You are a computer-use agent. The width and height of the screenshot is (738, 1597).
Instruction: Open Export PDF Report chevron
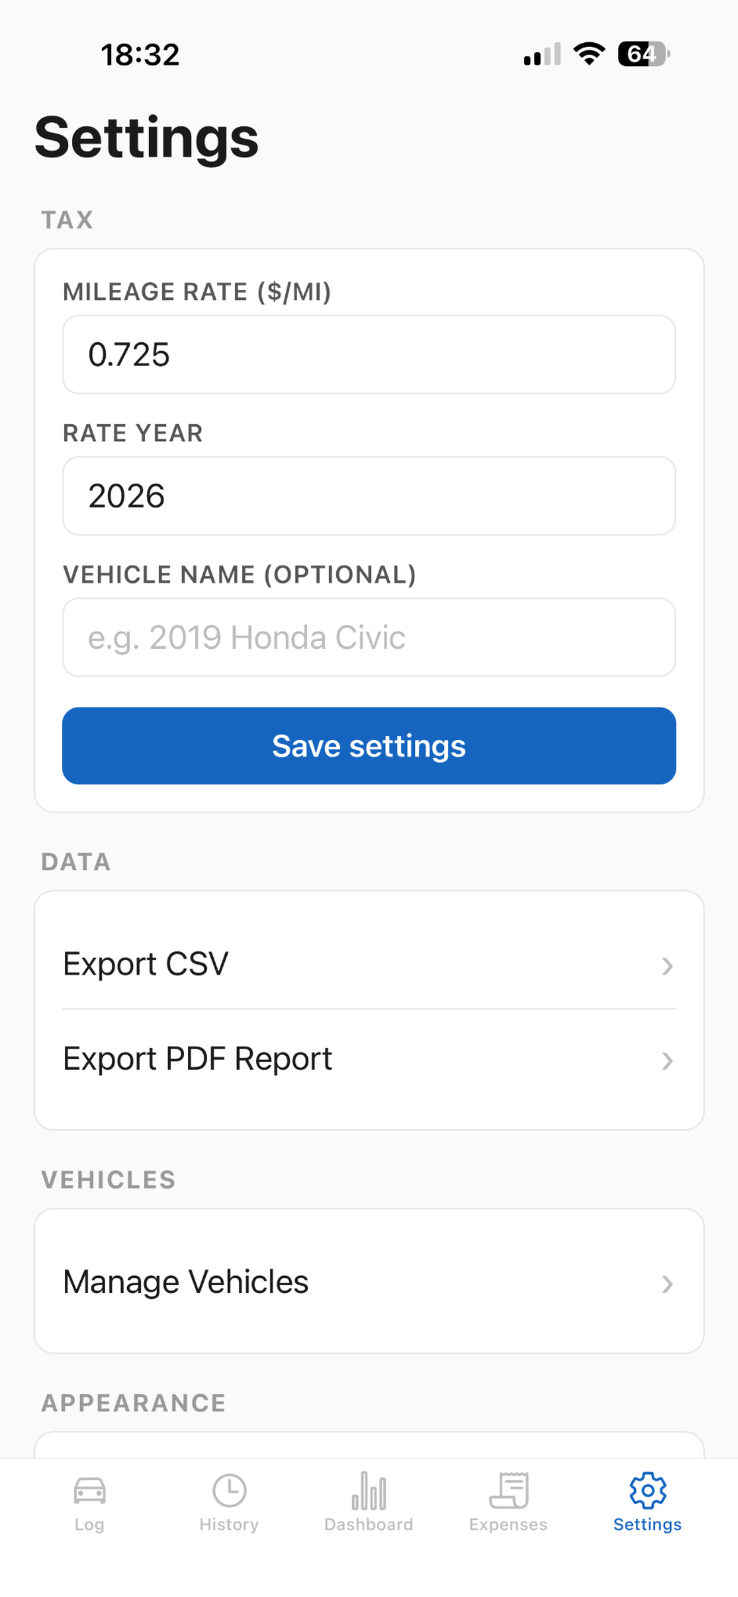coord(667,1061)
